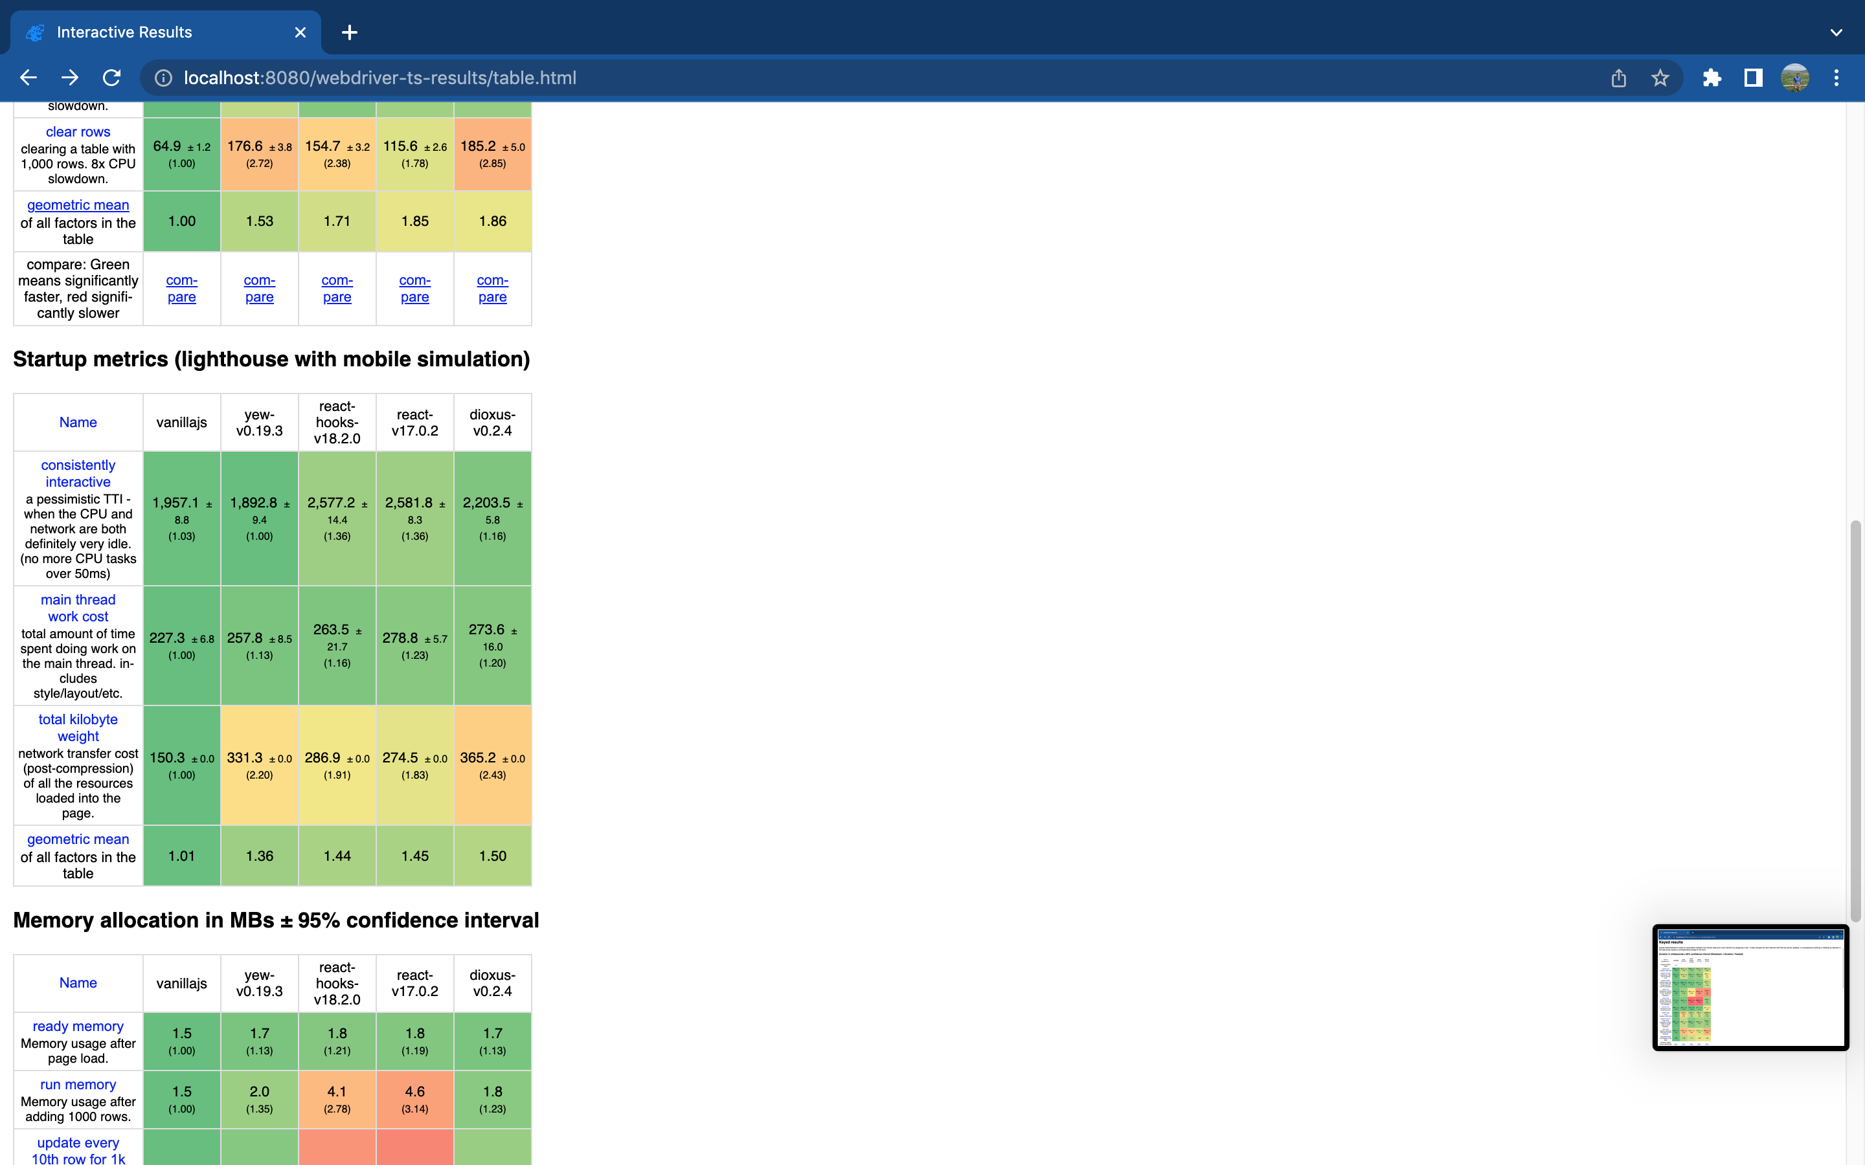
Task: Open a new browser tab
Action: [349, 32]
